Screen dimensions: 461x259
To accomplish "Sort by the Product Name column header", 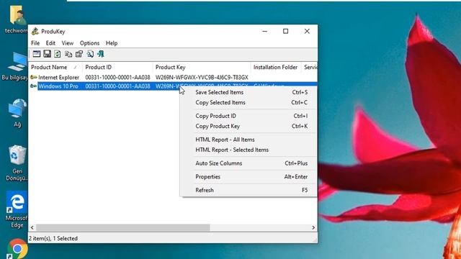I will click(x=55, y=67).
